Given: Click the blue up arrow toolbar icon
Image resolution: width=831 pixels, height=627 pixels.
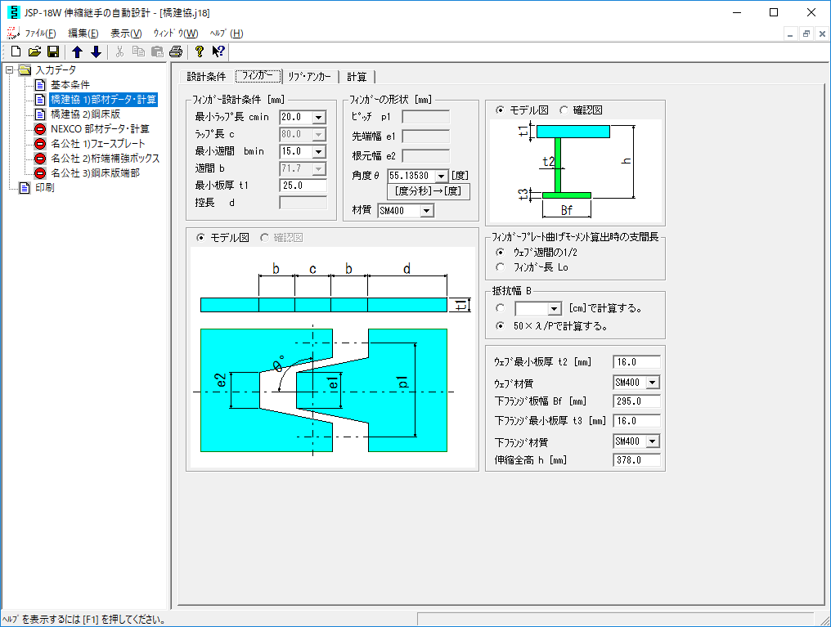Looking at the screenshot, I should pos(78,52).
